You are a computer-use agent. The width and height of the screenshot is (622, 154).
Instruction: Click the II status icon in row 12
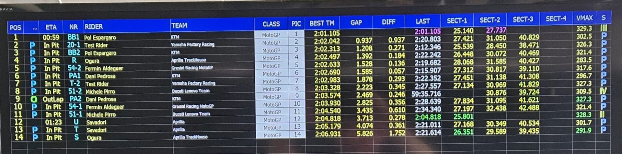point(603,114)
